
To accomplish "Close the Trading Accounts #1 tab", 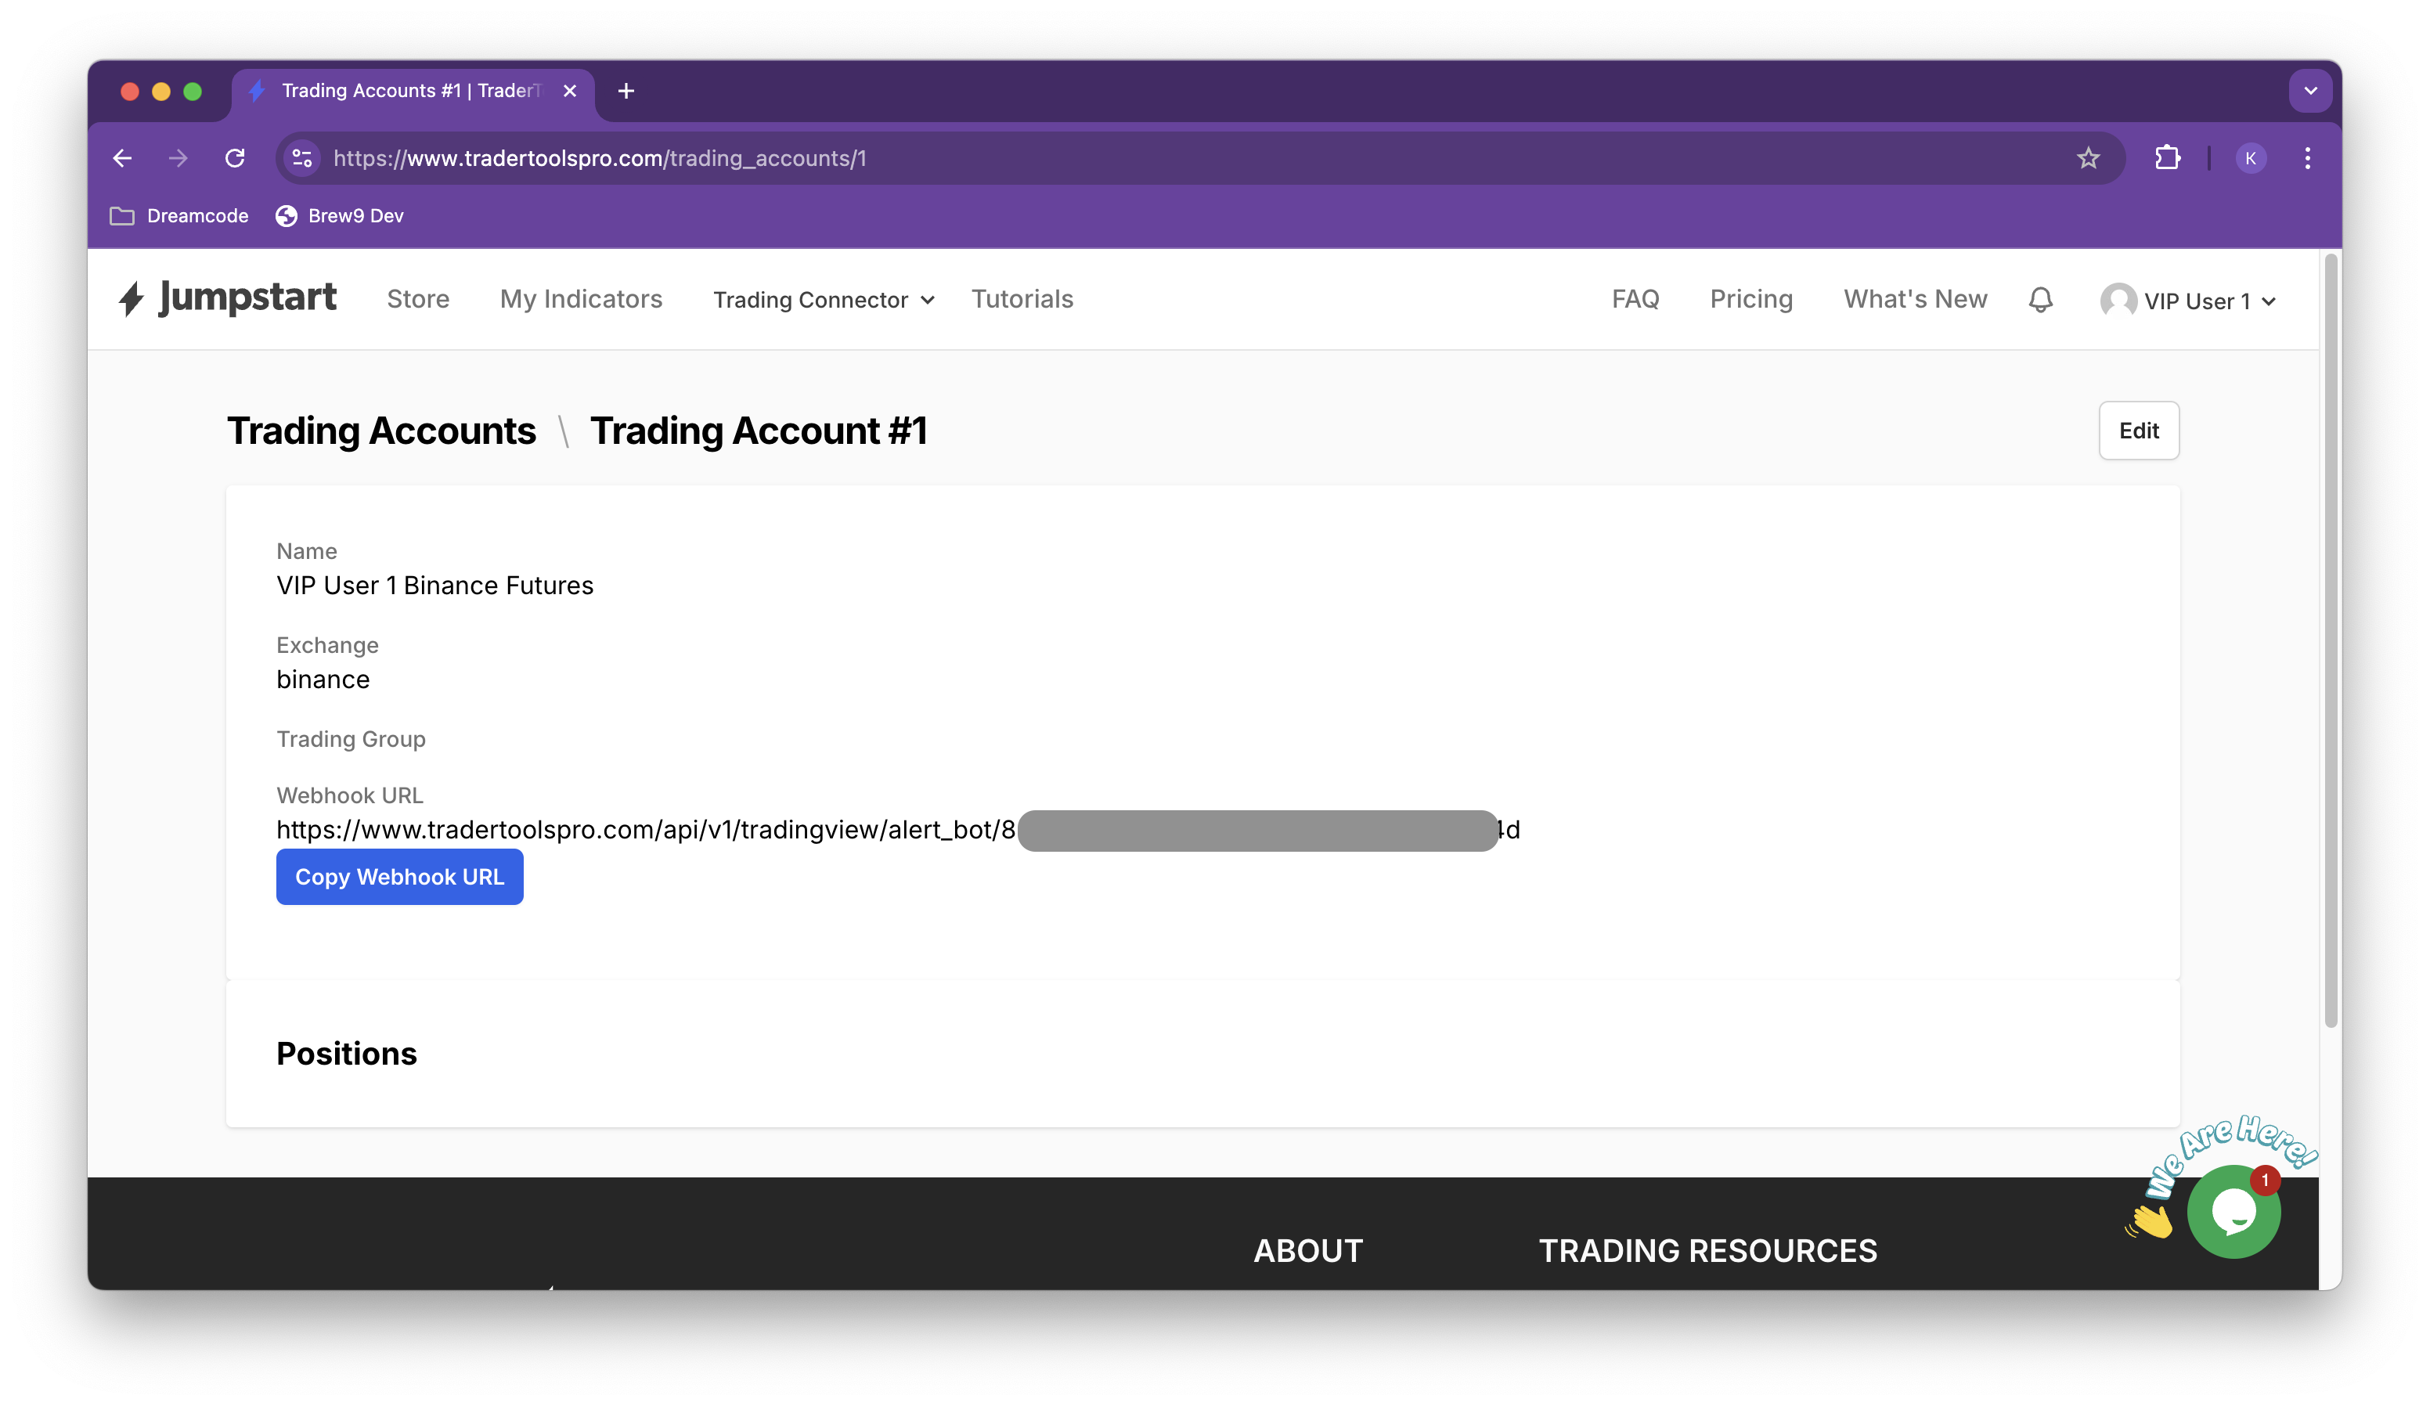I will (x=570, y=91).
